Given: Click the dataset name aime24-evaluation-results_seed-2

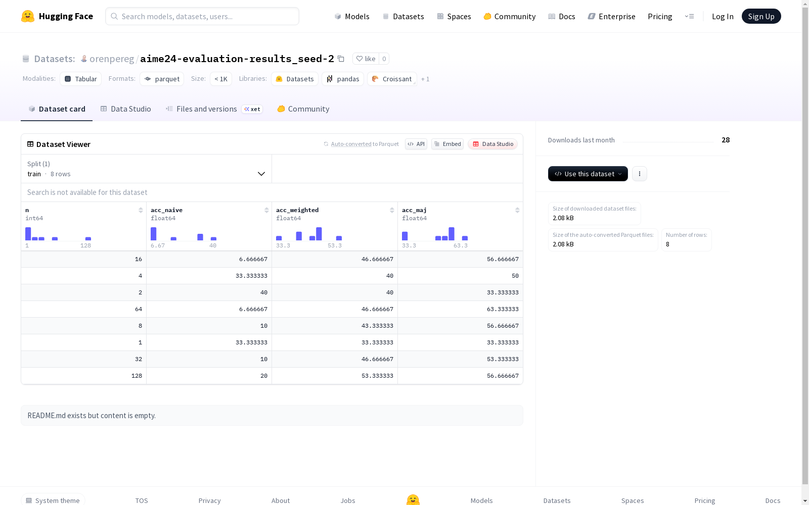Looking at the screenshot, I should coord(237,59).
